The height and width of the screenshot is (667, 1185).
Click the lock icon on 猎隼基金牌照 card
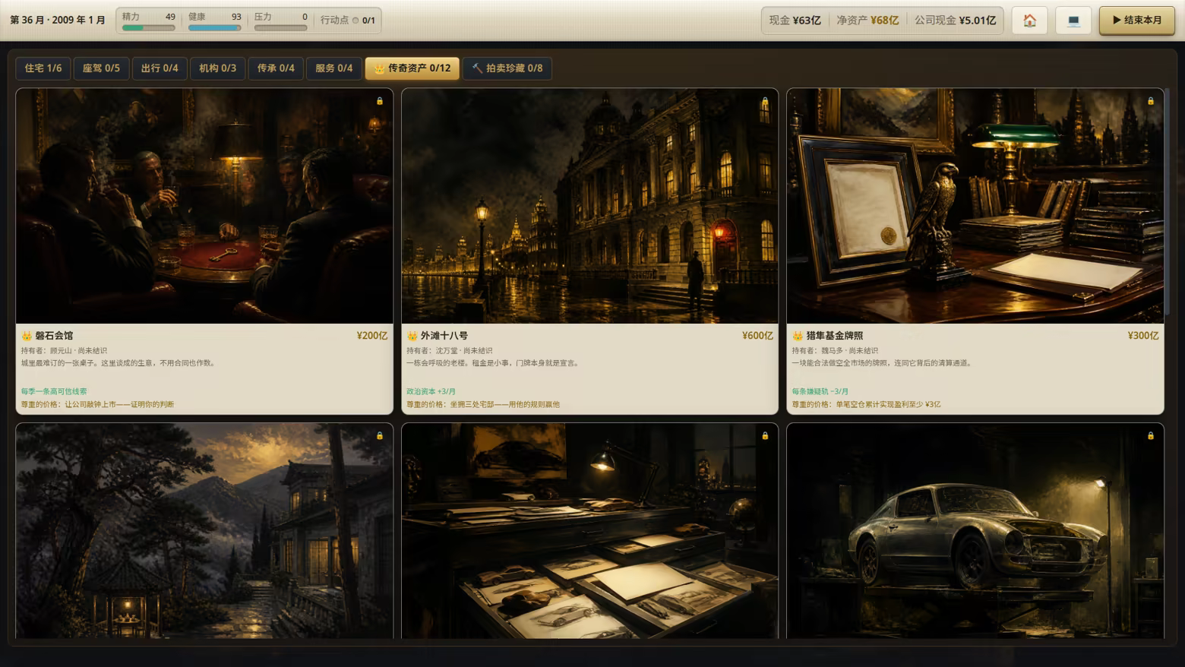pyautogui.click(x=1151, y=101)
